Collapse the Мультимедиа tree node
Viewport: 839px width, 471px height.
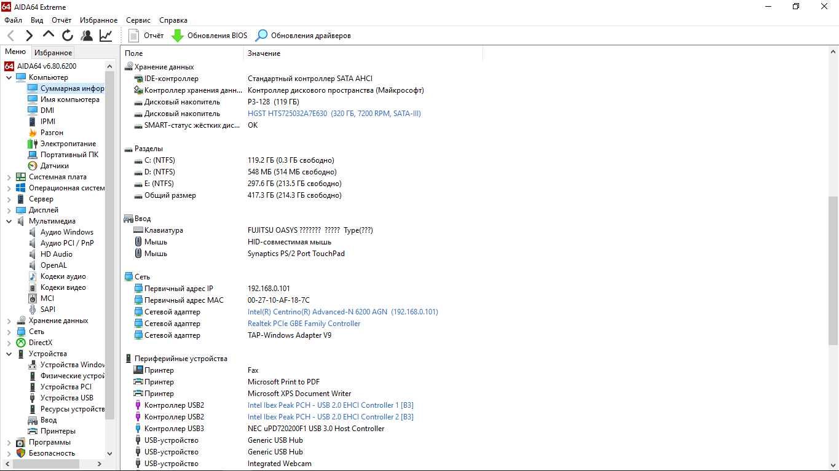tap(9, 221)
